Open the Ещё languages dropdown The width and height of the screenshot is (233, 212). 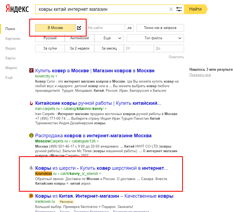pos(109,38)
